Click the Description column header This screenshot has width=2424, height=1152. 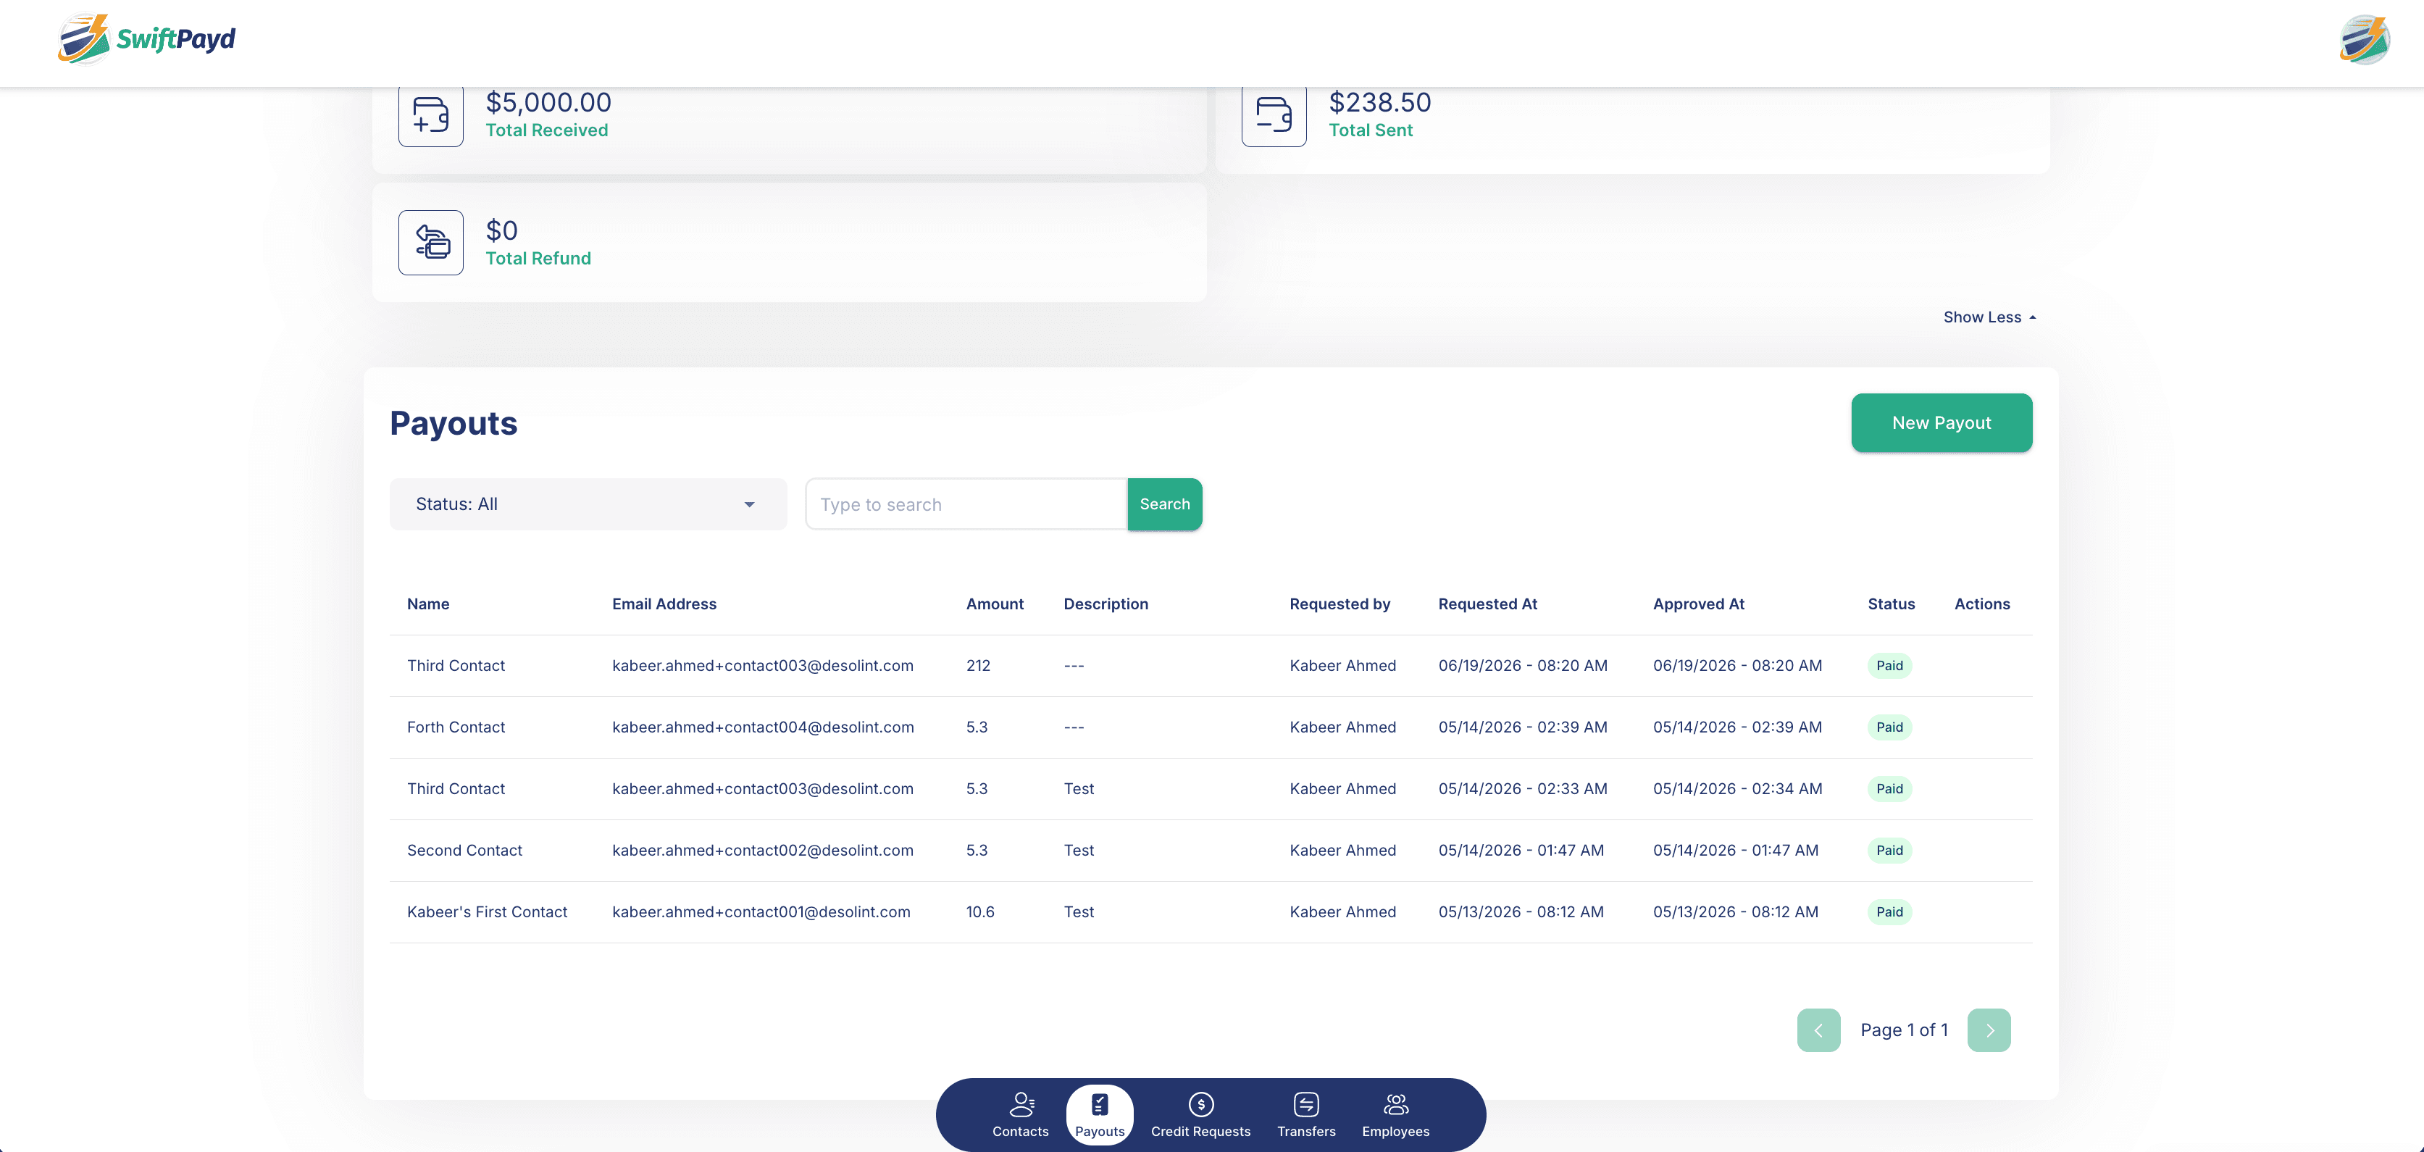click(x=1106, y=604)
